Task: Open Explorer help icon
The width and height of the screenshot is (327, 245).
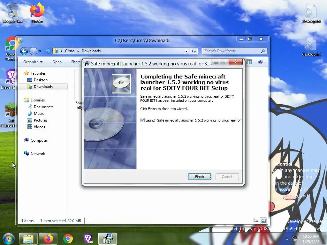Action: click(x=261, y=62)
